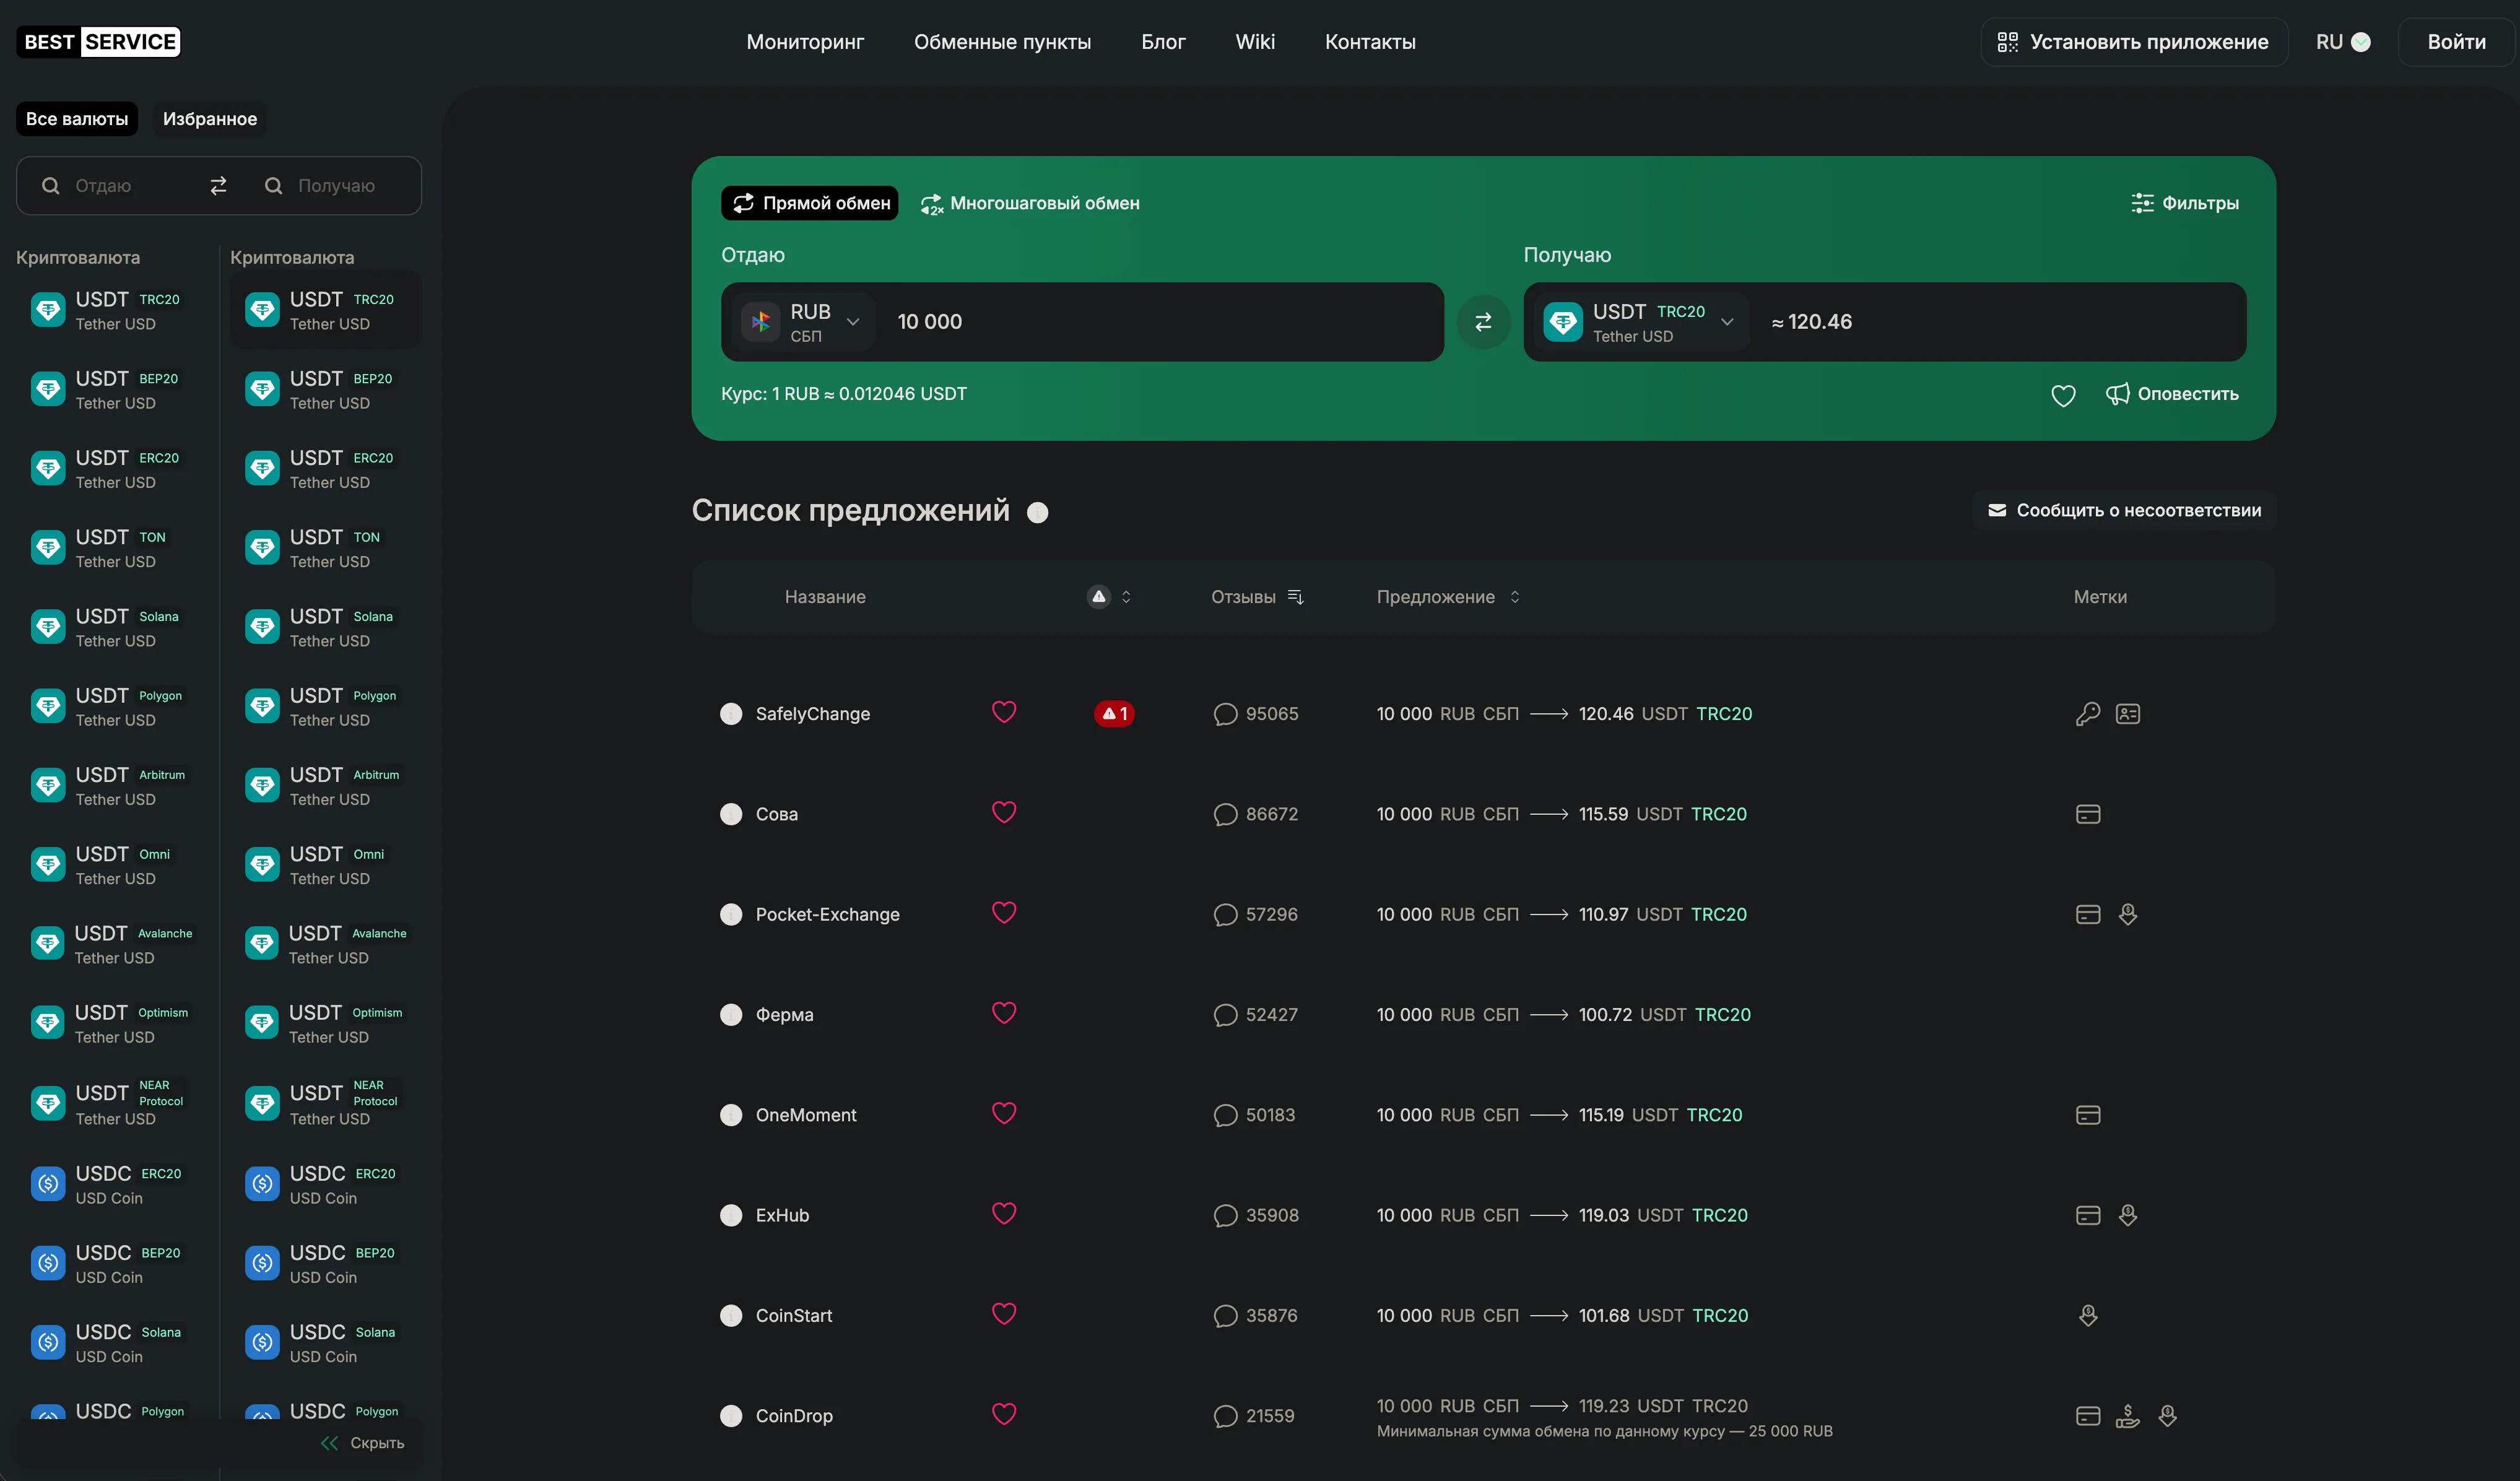Open the RU language selector
The image size is (2520, 1481).
click(2342, 42)
